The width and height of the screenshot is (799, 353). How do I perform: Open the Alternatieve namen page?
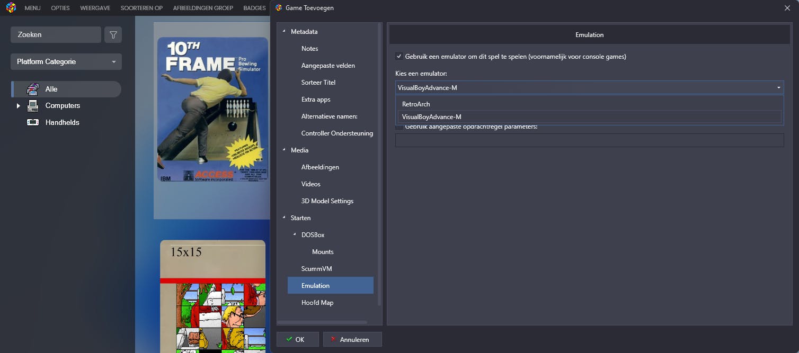click(329, 116)
